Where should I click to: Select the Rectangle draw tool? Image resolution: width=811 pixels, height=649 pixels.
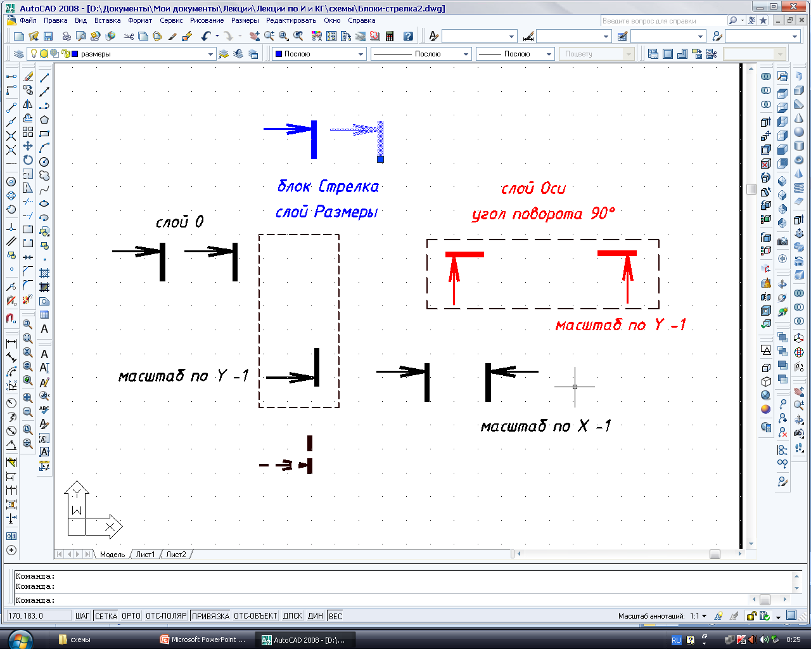tap(44, 134)
